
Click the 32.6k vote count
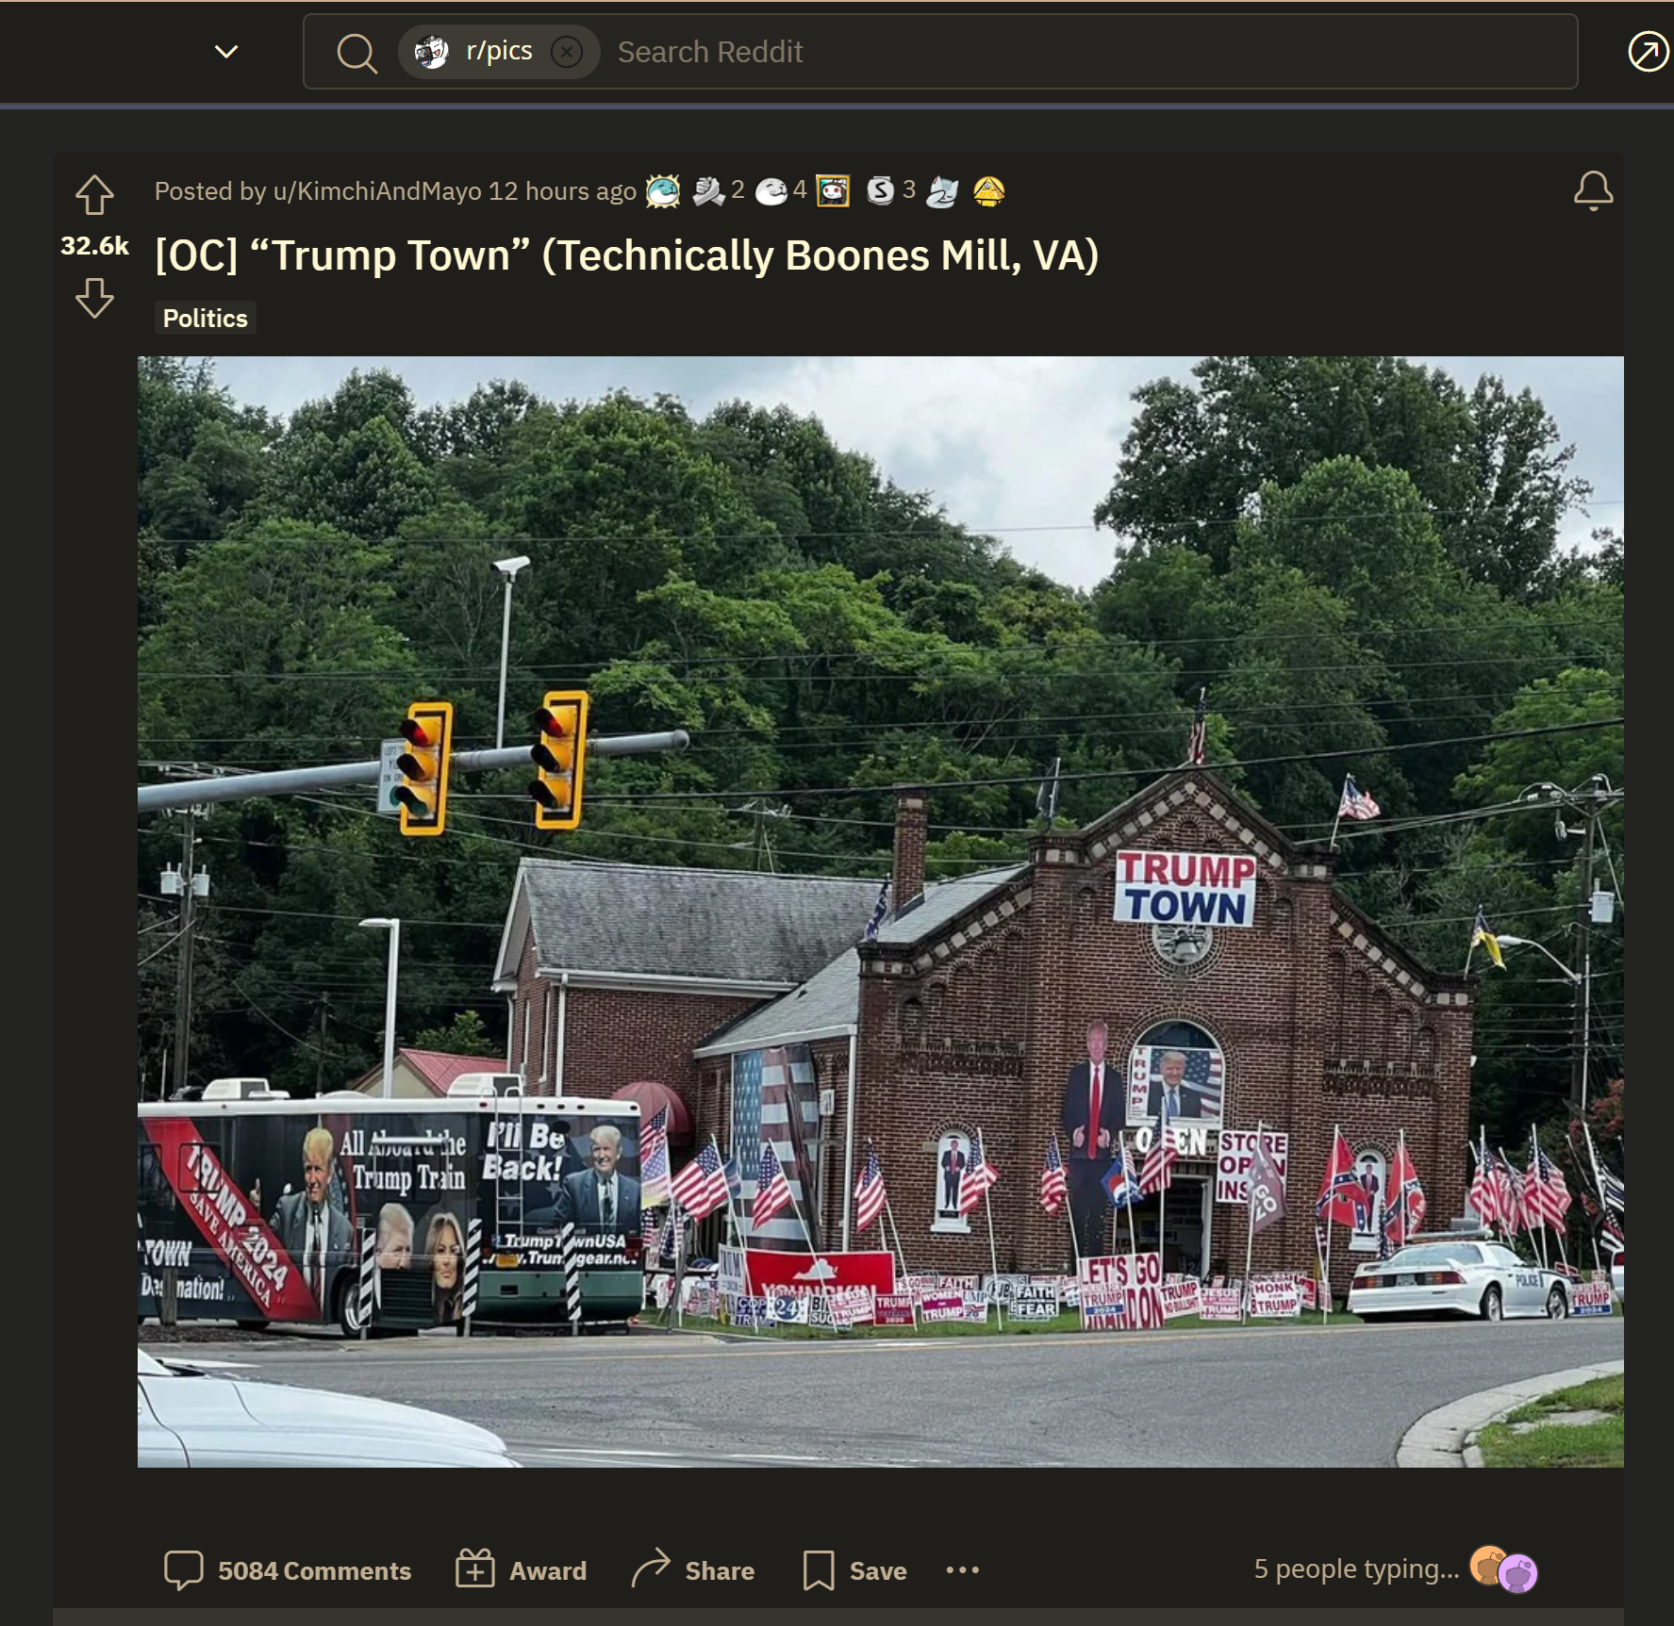pyautogui.click(x=94, y=246)
